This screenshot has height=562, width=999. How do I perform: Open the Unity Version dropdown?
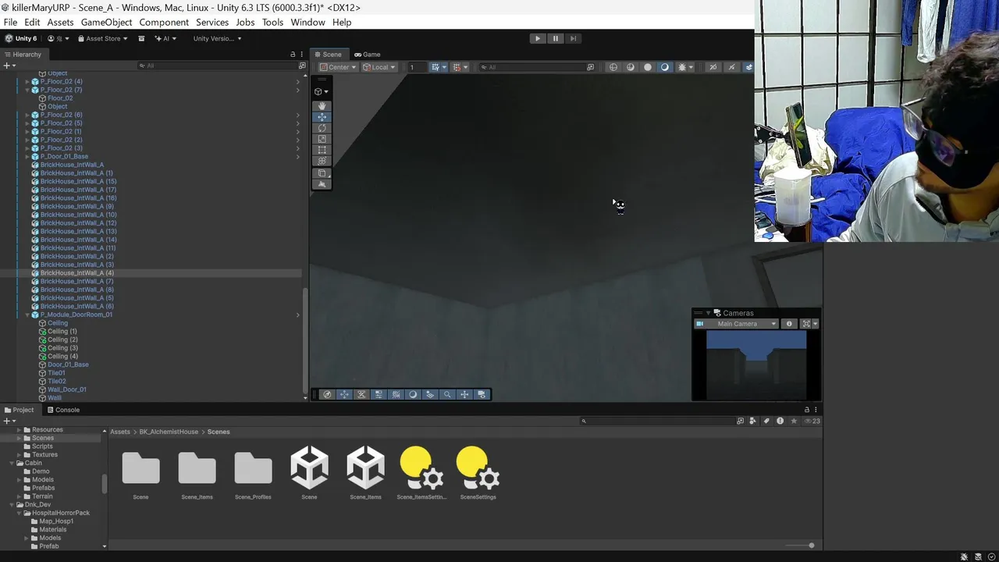click(217, 38)
